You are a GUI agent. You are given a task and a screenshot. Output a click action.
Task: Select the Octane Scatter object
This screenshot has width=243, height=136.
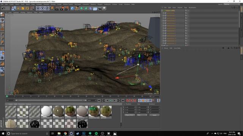[x=170, y=11]
